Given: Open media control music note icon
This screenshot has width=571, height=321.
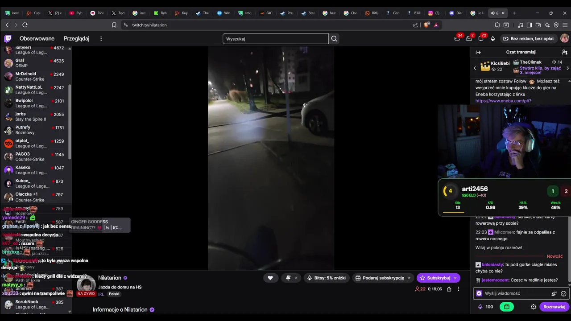Looking at the screenshot, I should 520,25.
